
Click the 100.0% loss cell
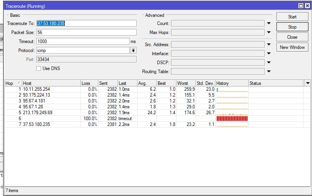90,119
